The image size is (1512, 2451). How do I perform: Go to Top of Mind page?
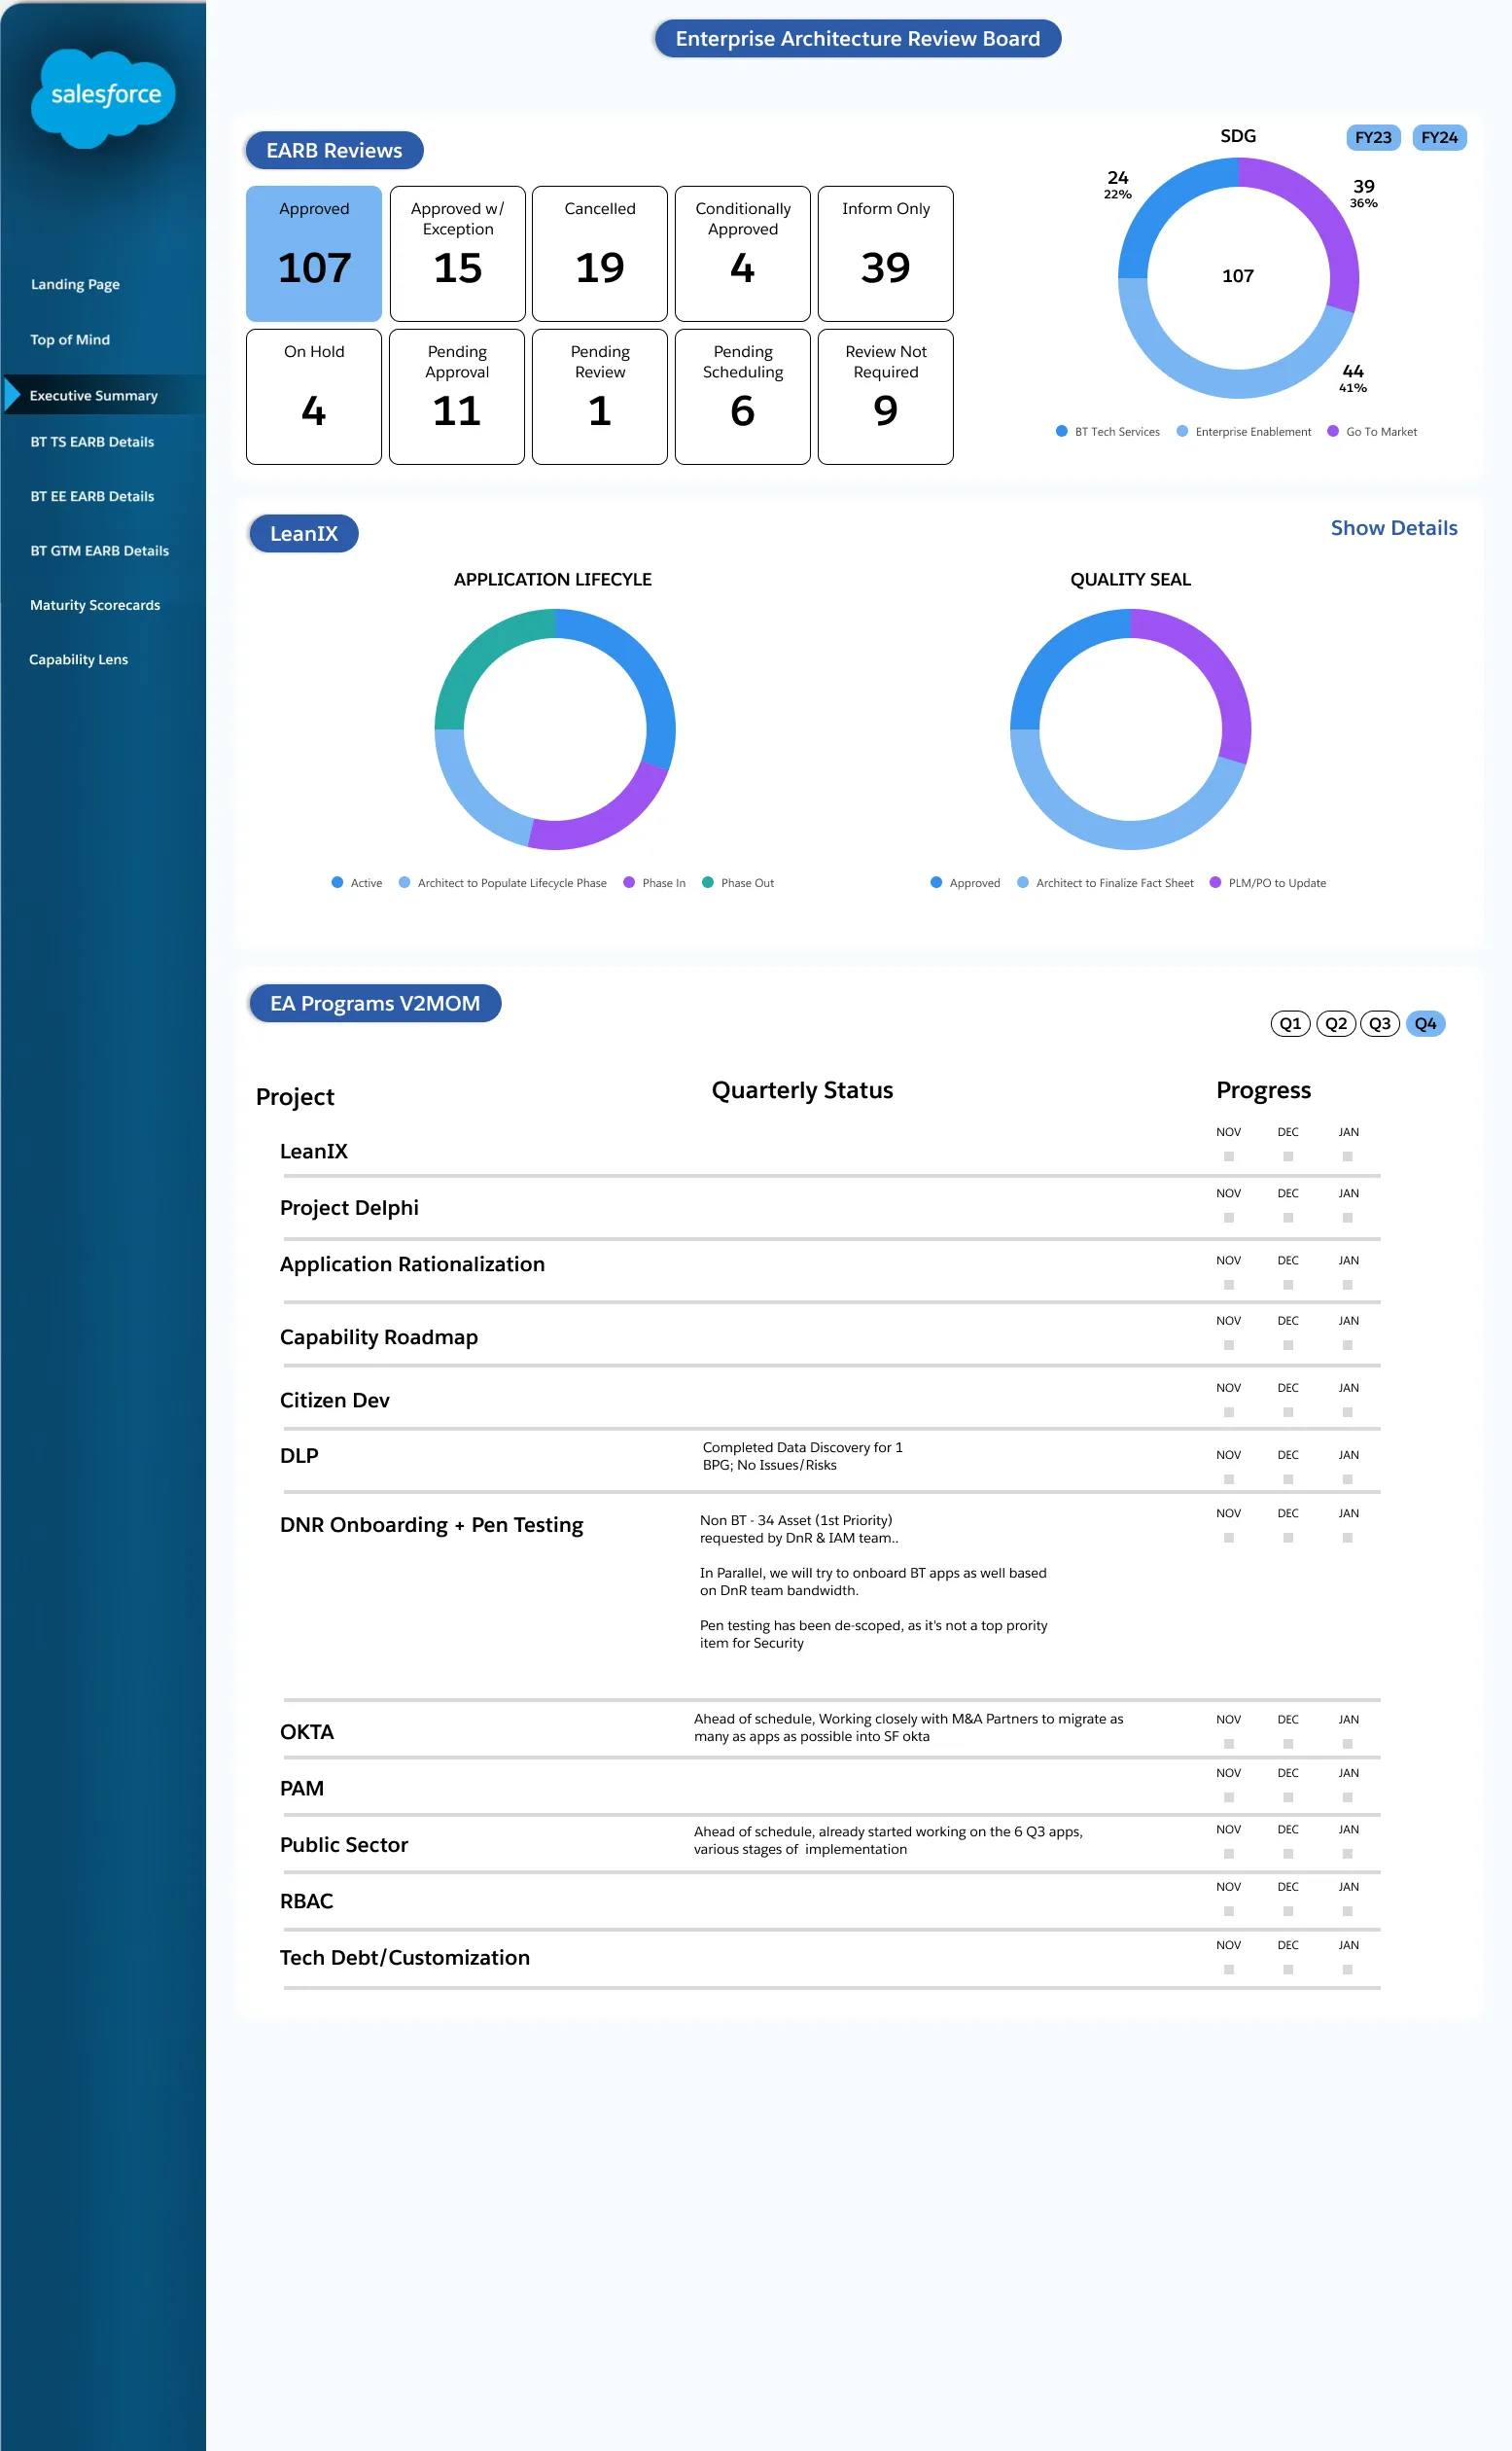(x=70, y=340)
